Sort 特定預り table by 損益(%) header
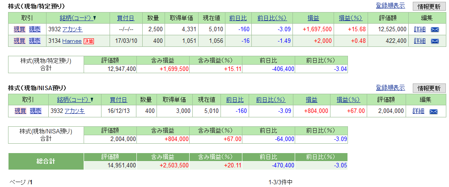This screenshot has width=449, height=187. click(x=350, y=18)
